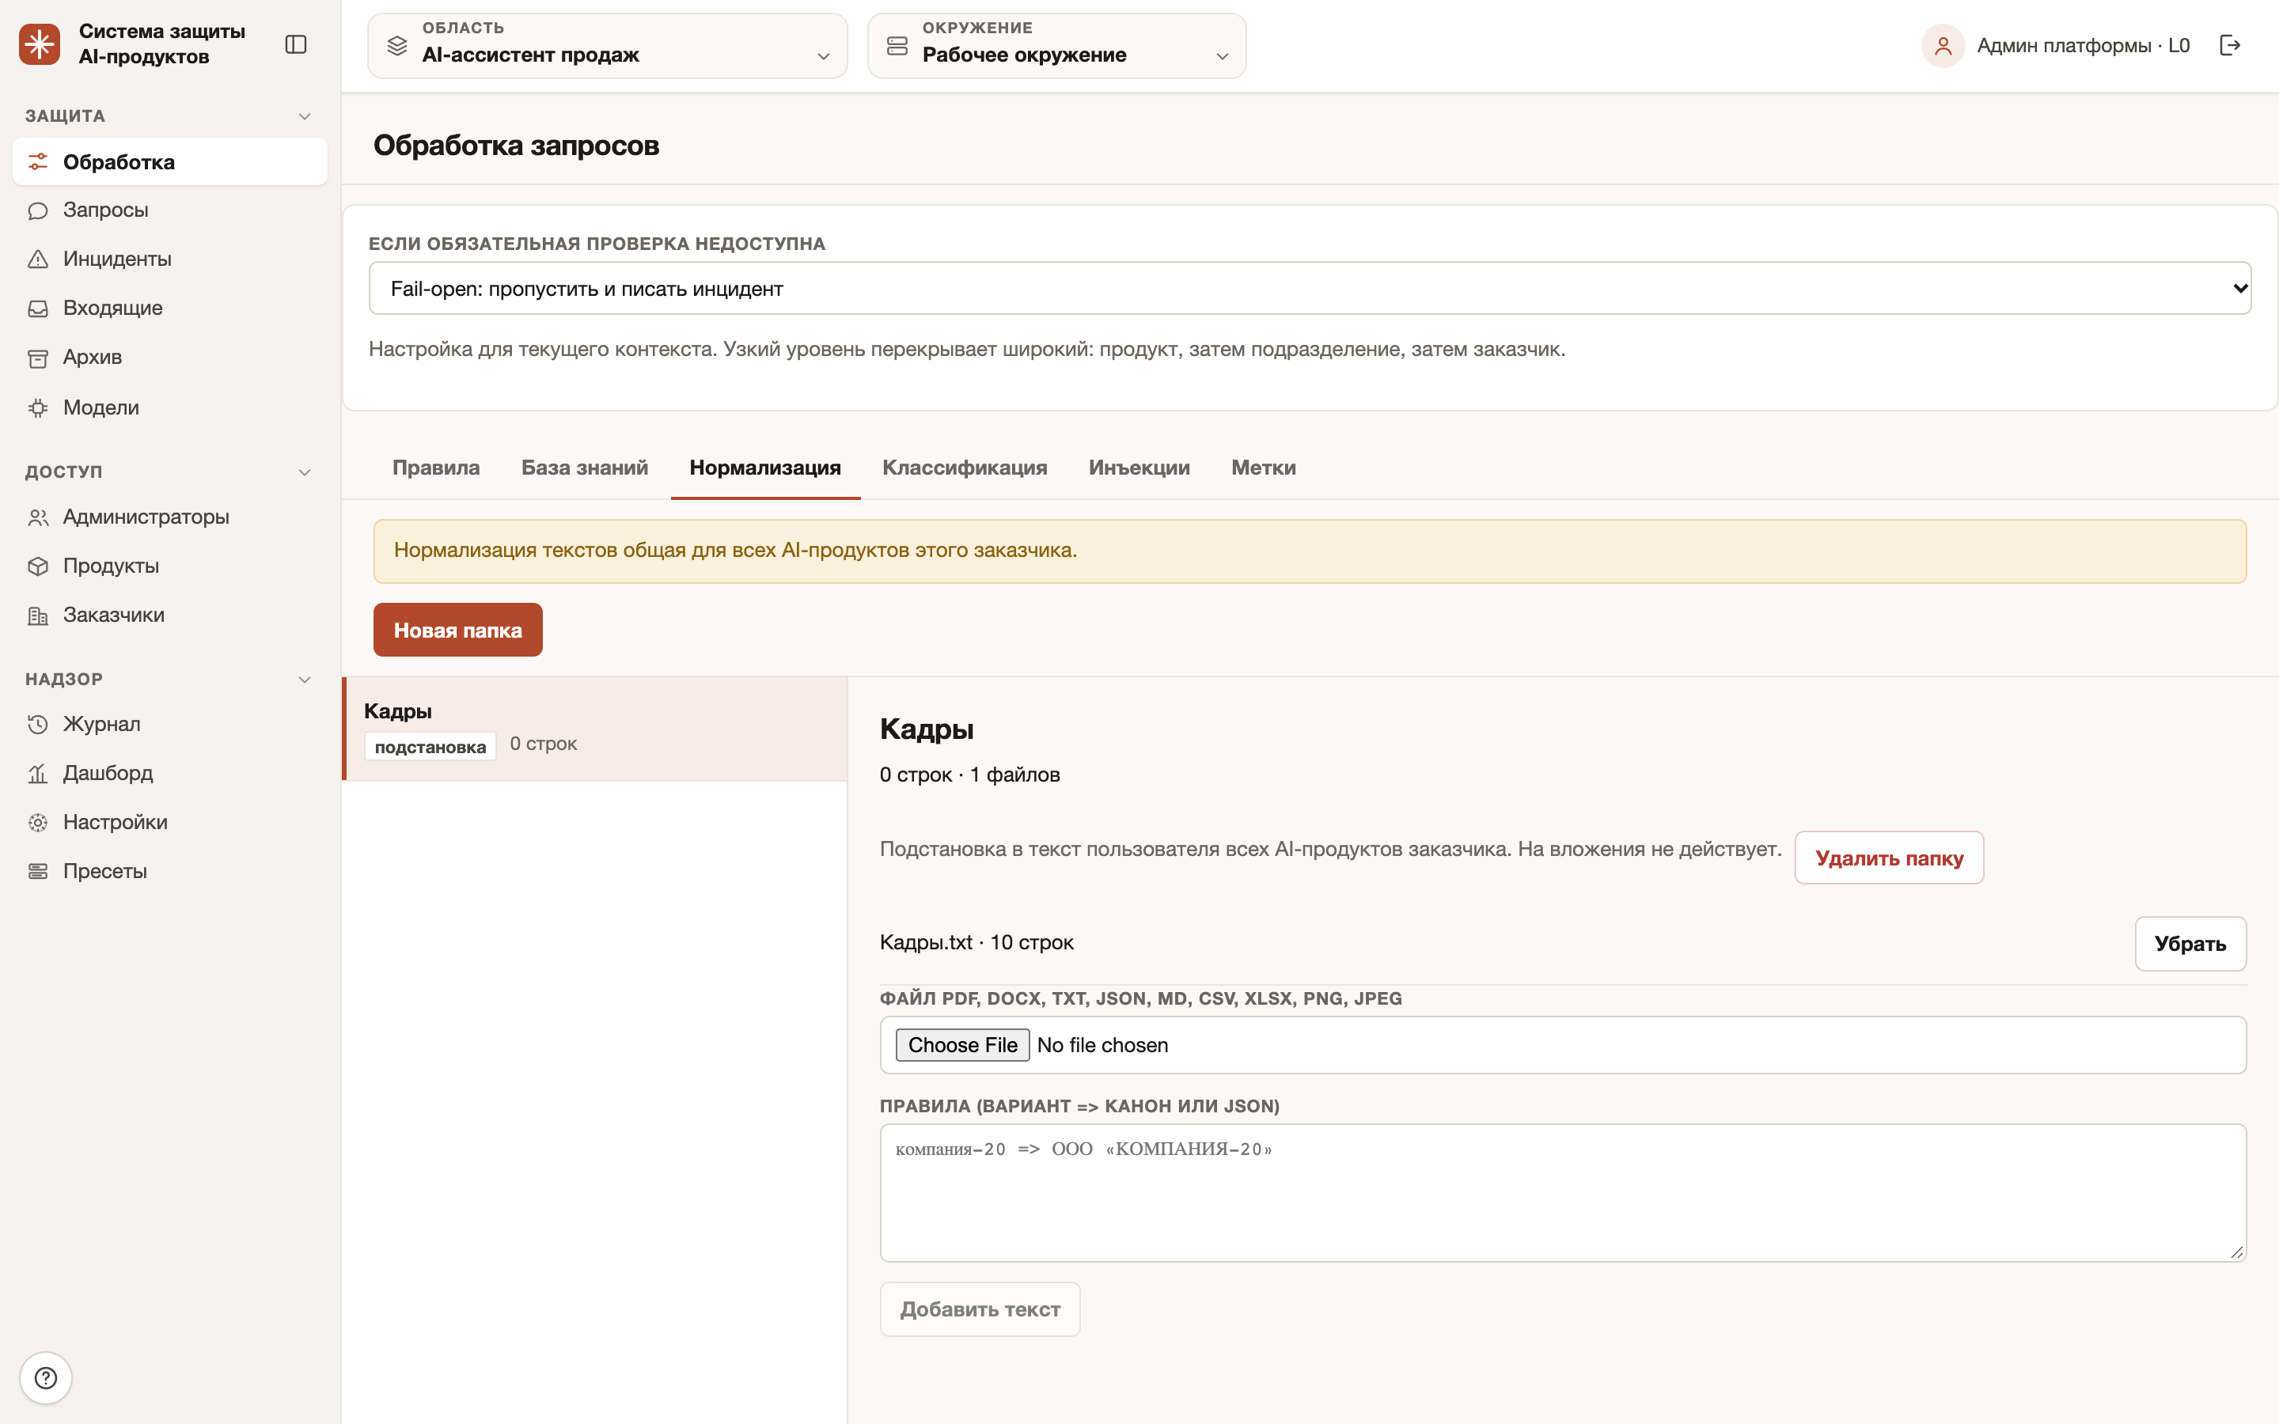Viewport: 2279px width, 1424px height.
Task: Click Убрать next to Кадры.txt
Action: coord(2190,944)
